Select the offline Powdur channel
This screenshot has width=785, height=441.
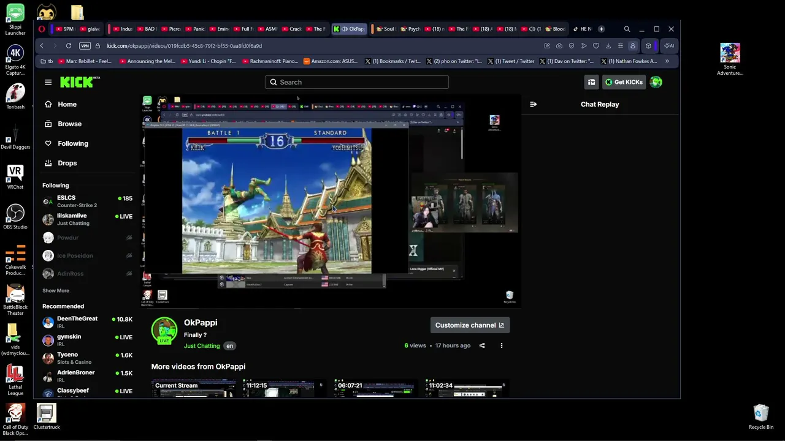87,238
